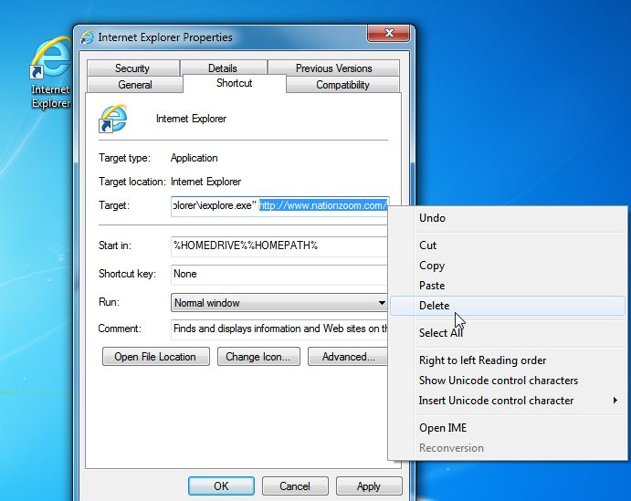Open the Compatibility tab
The width and height of the screenshot is (631, 501).
tap(342, 85)
